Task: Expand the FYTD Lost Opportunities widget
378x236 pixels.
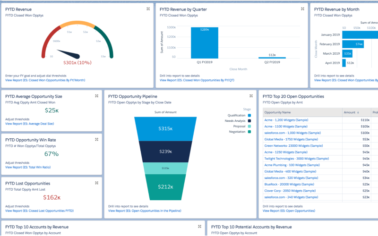Action: pyautogui.click(x=96, y=183)
